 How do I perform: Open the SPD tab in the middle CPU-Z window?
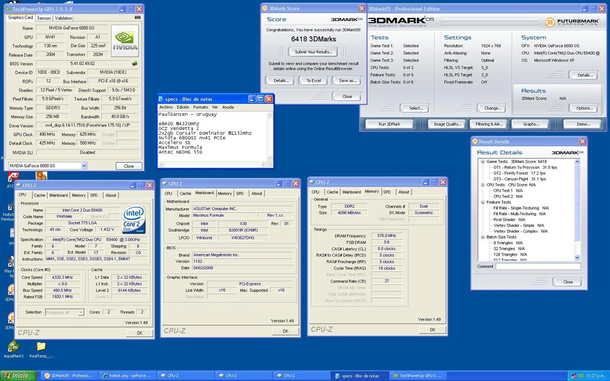[x=240, y=193]
